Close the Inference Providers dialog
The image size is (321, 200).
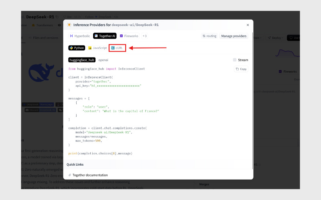248,25
